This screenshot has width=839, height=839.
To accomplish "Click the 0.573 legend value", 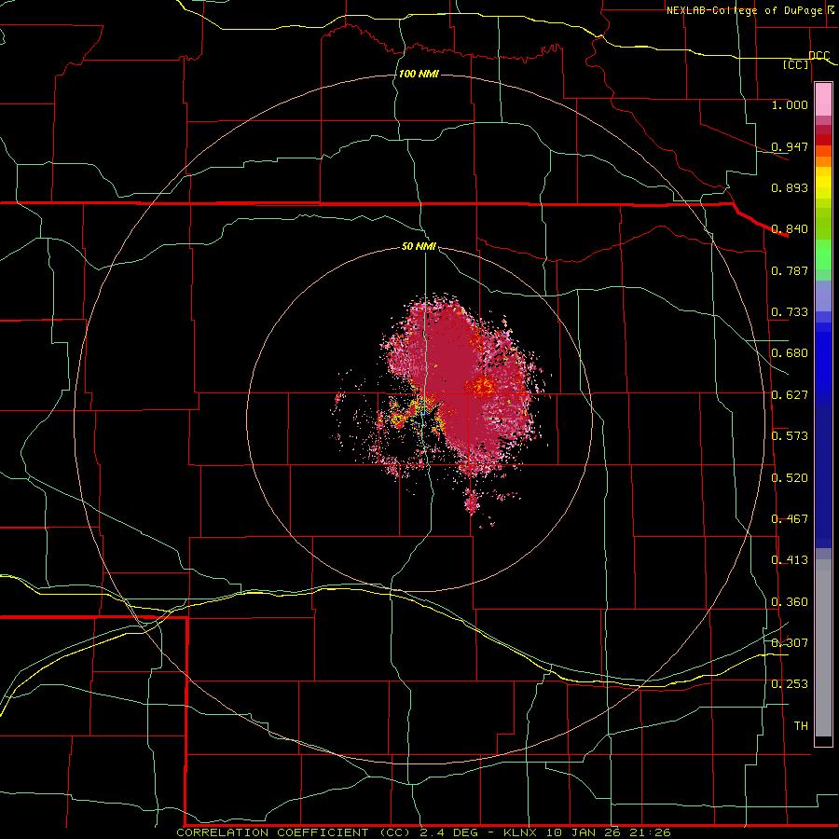I will point(790,436).
